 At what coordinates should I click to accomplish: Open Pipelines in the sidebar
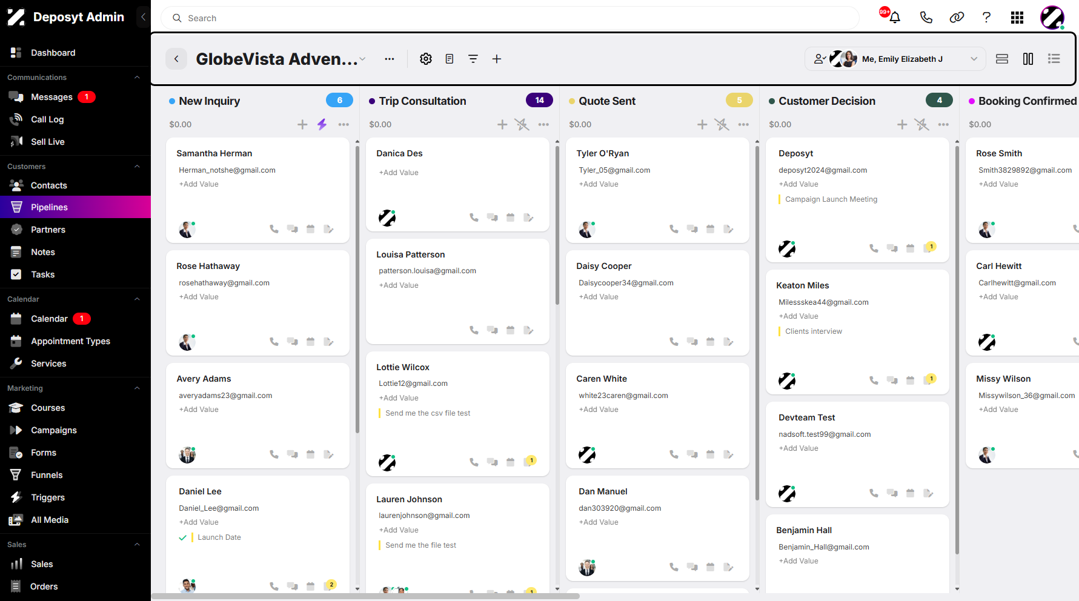[75, 207]
